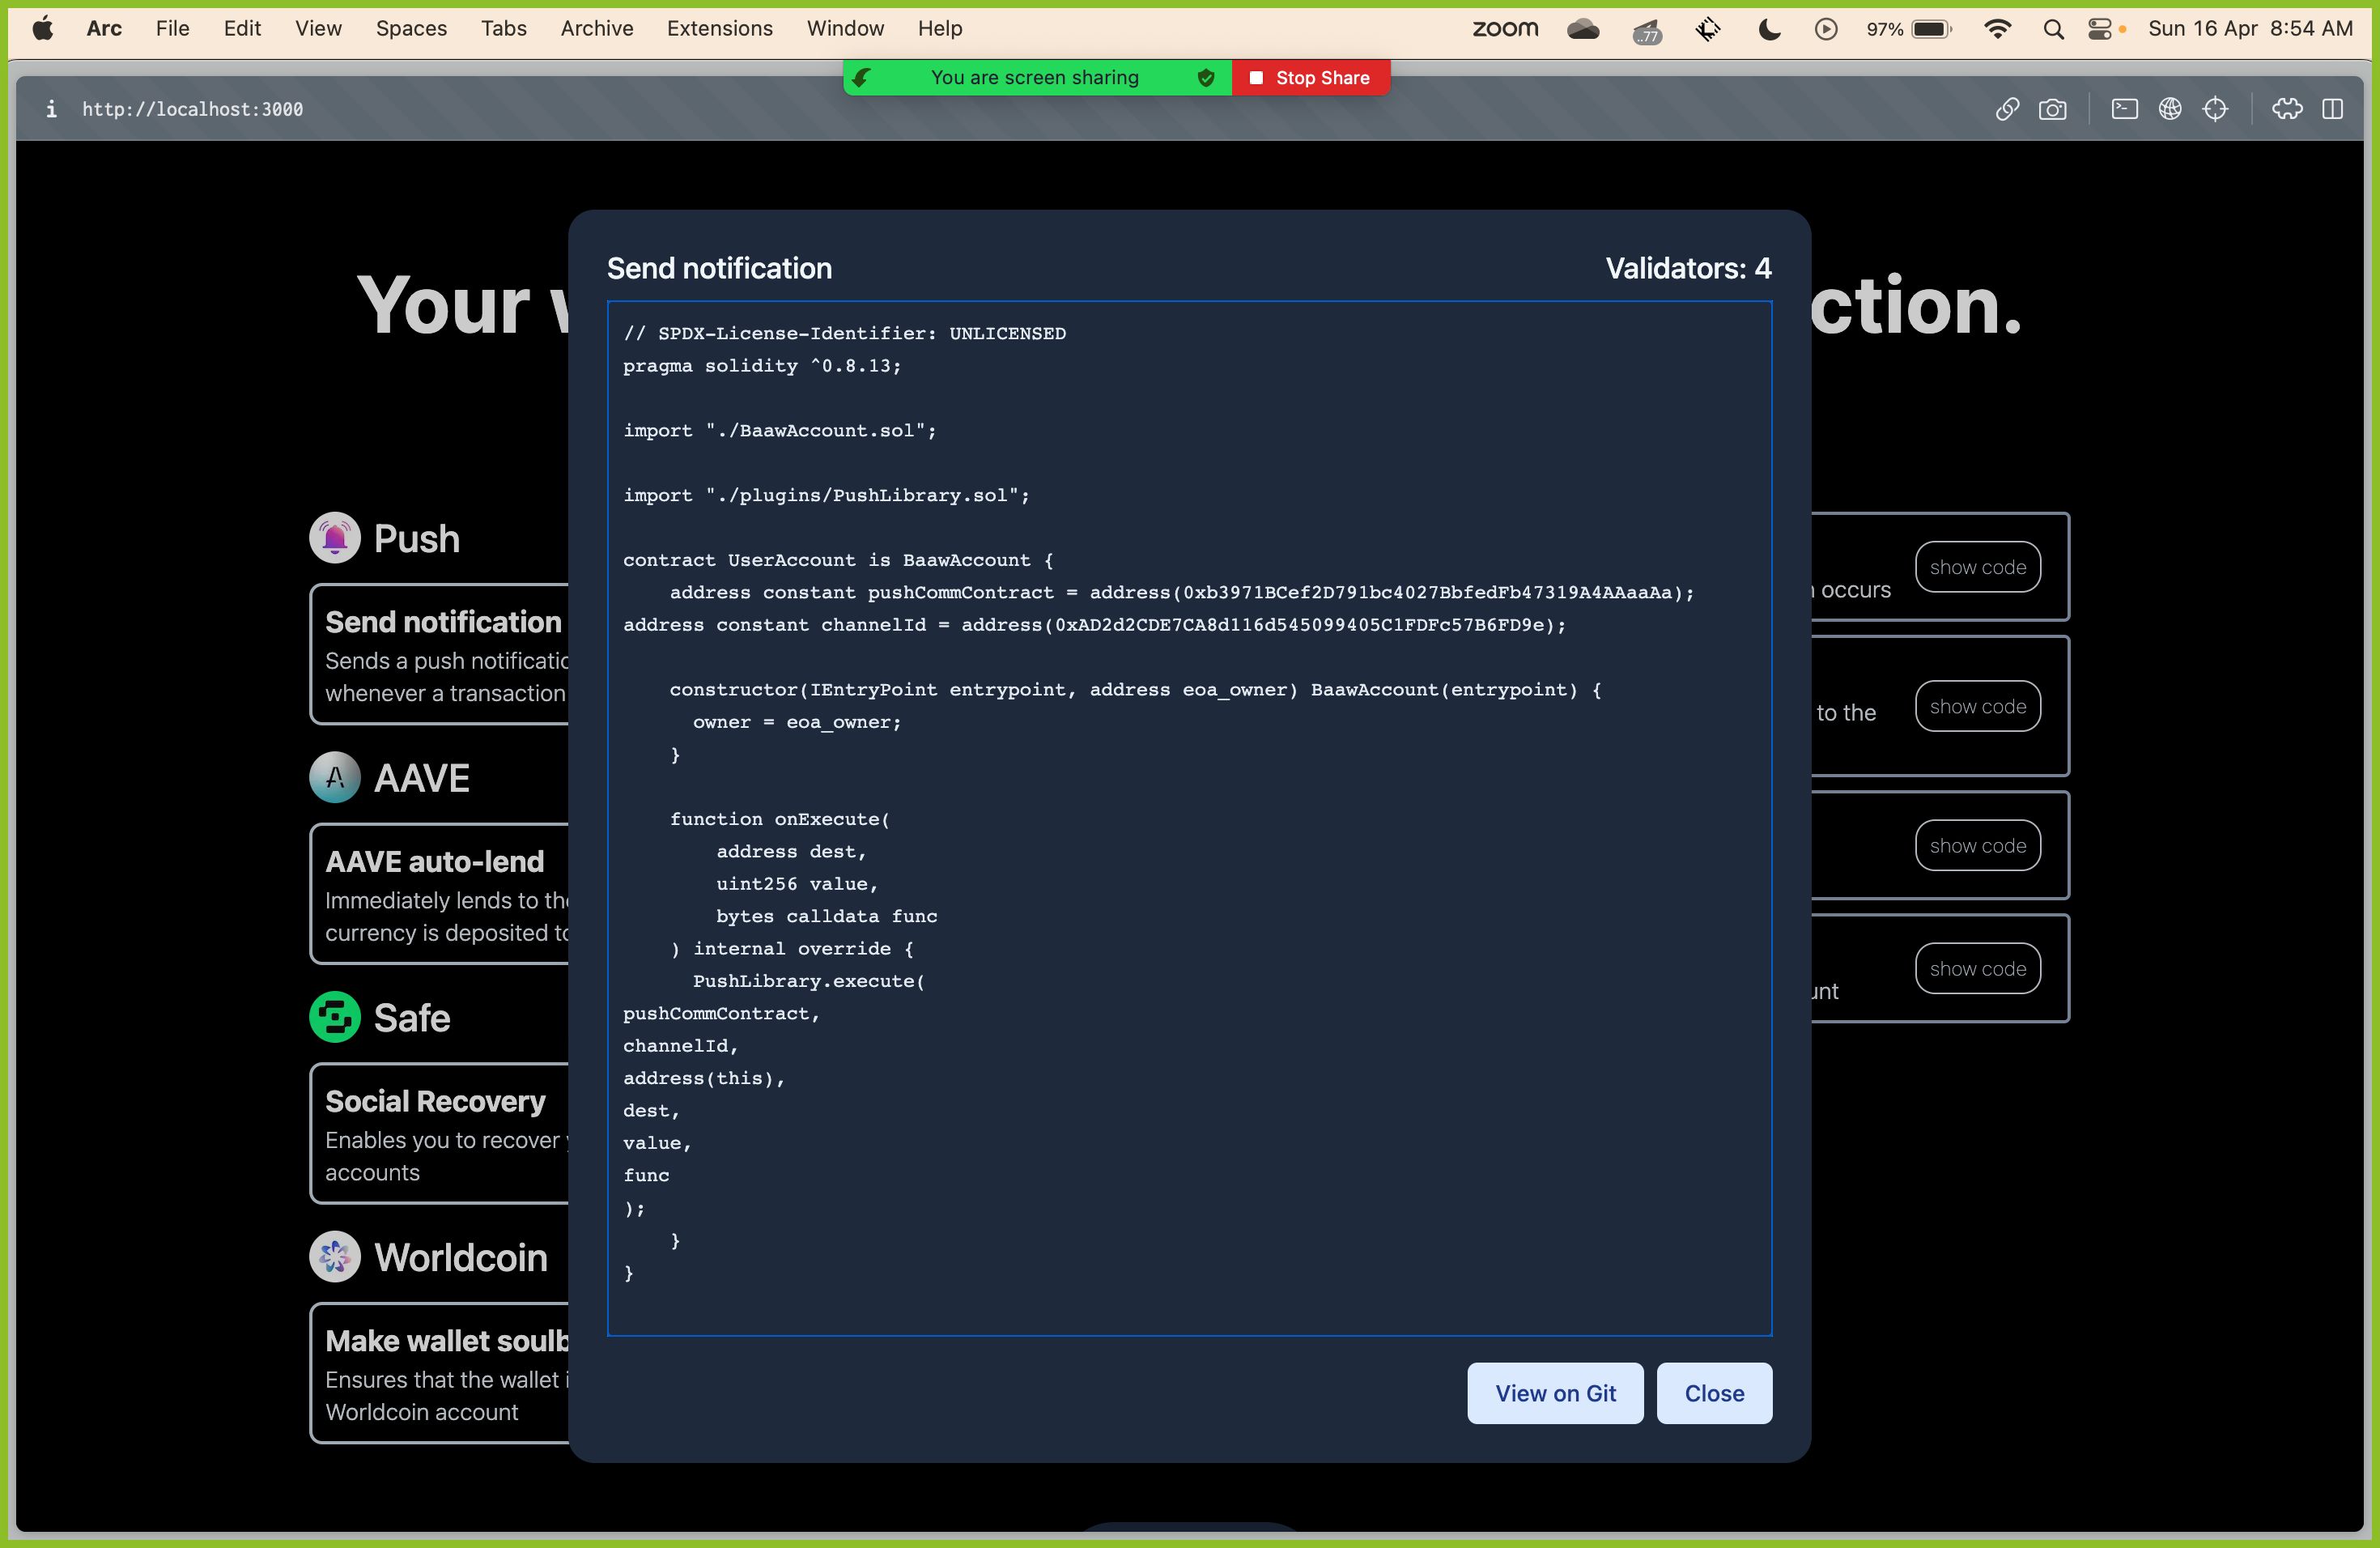This screenshot has width=2380, height=1548.
Task: Click the cloud icon in menu bar
Action: tap(1583, 28)
